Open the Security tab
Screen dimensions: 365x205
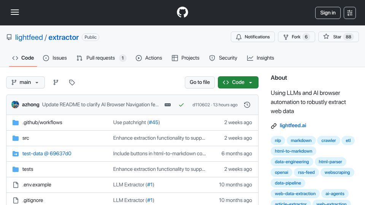[223, 58]
